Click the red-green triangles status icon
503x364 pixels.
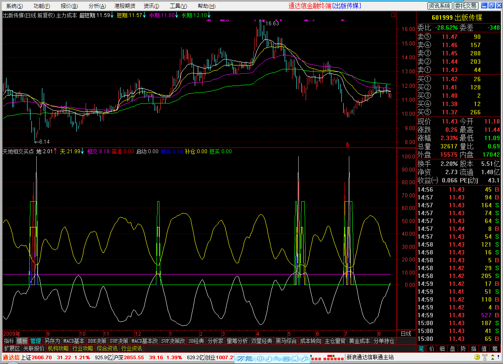[x=493, y=357]
